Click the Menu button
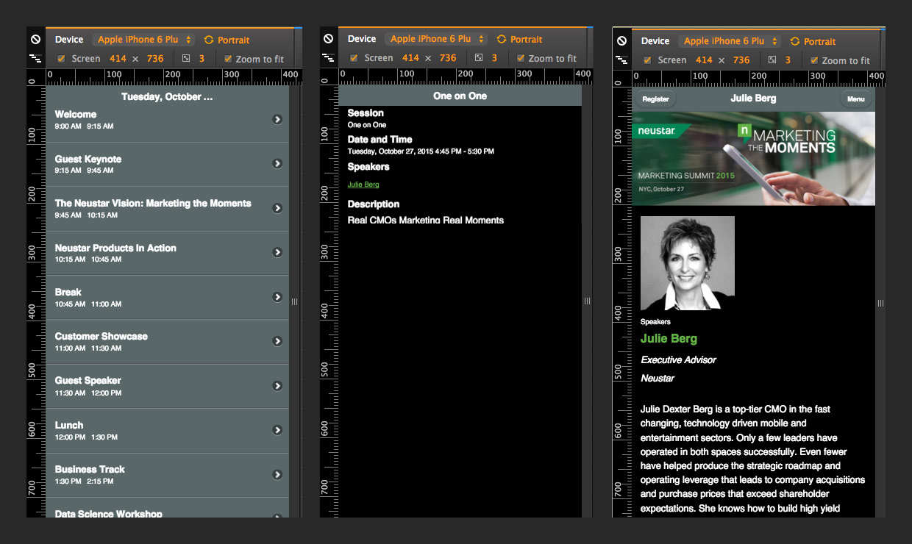The image size is (912, 544). (855, 99)
